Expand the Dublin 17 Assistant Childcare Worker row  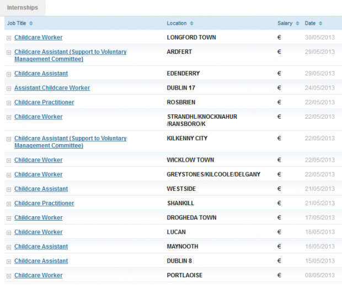pos(9,89)
